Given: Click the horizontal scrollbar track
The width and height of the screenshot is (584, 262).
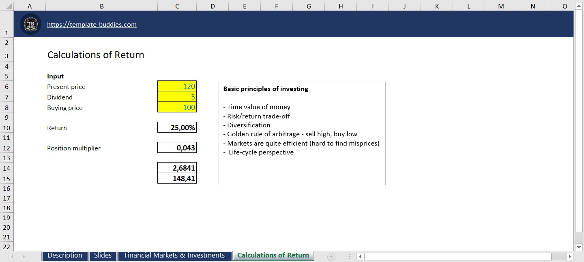Looking at the screenshot, I should (457, 256).
